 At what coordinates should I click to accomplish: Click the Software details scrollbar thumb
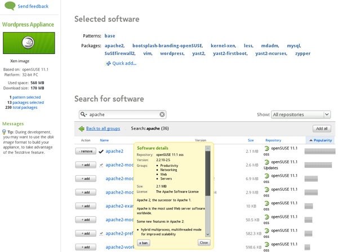click(207, 173)
